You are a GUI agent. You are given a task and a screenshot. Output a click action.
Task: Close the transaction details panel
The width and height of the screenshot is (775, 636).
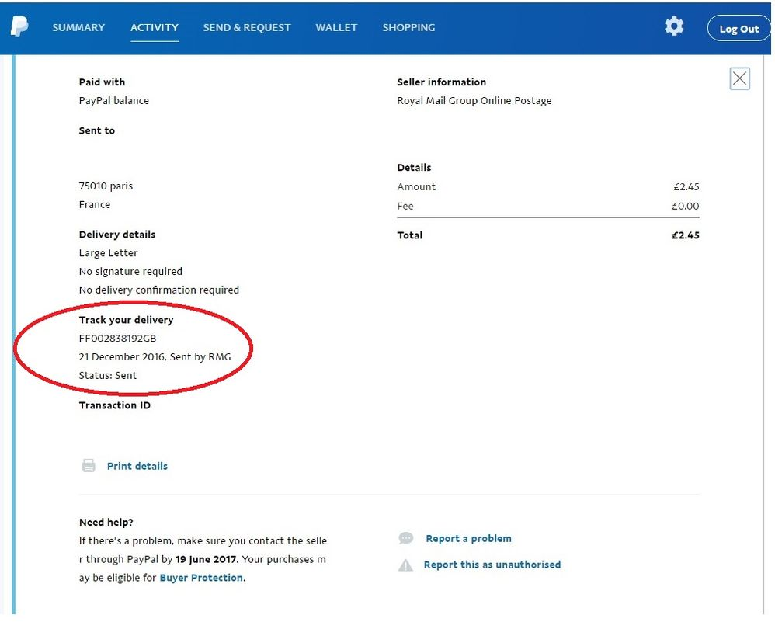(x=739, y=78)
